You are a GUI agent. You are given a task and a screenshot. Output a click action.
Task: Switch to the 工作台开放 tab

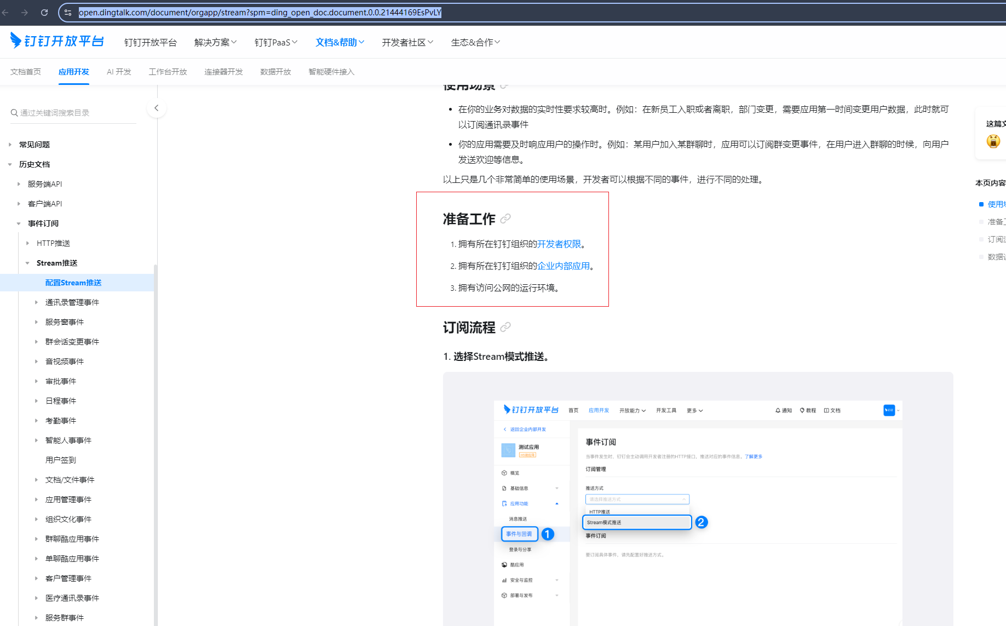(168, 72)
